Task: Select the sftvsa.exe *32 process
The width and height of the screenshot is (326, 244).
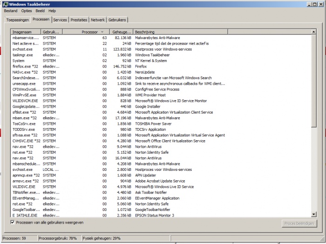Action: 161,135
